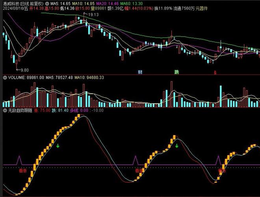Click the high price 高15.80
This screenshot has width=260, height=197.
(52, 8)
